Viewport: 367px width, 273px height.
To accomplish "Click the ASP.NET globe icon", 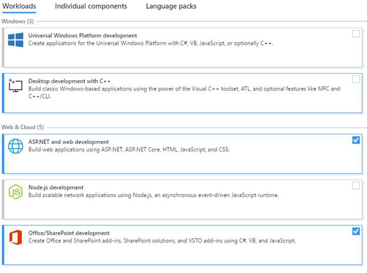I will (x=15, y=146).
